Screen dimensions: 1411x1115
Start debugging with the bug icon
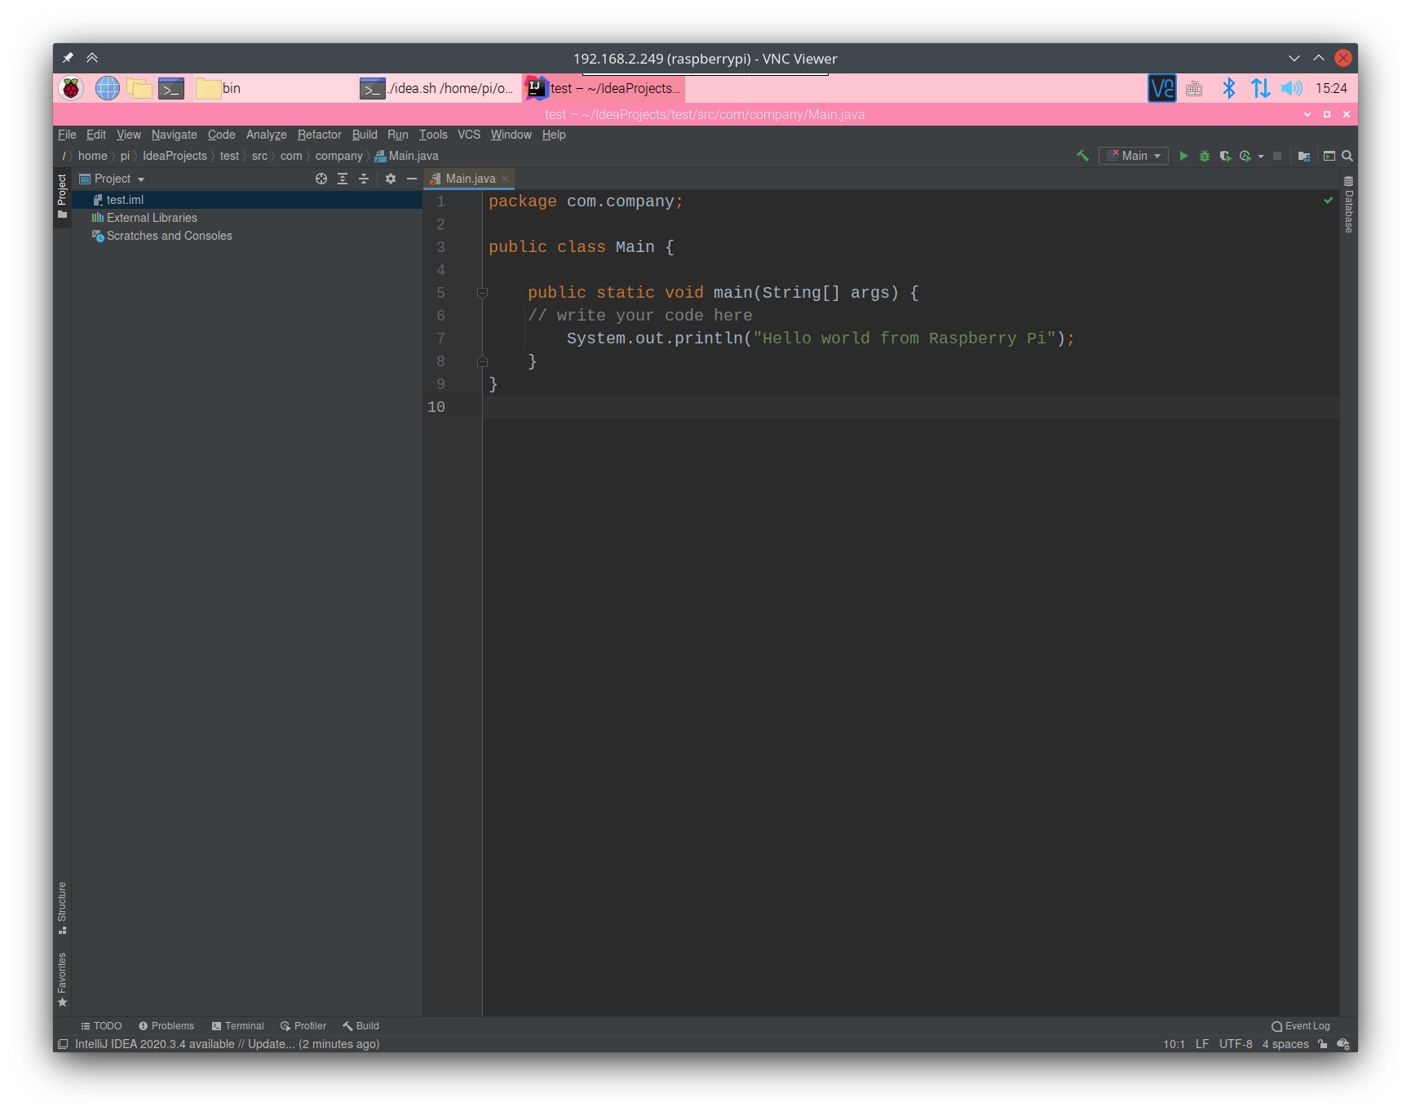(1205, 156)
